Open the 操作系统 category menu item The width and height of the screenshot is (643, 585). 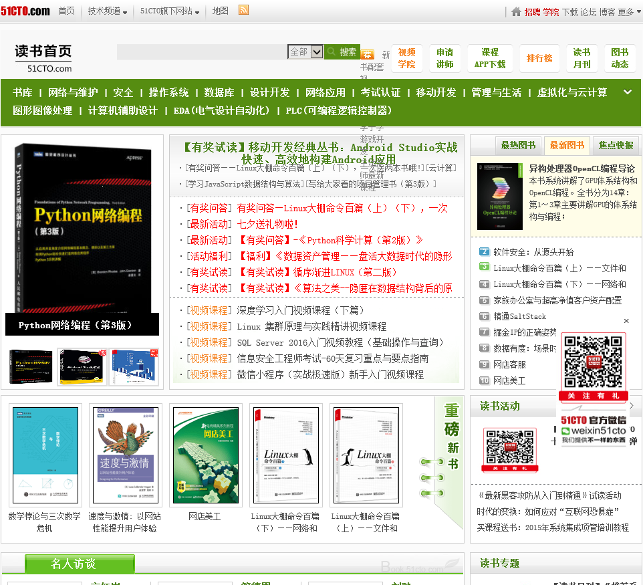tap(168, 92)
